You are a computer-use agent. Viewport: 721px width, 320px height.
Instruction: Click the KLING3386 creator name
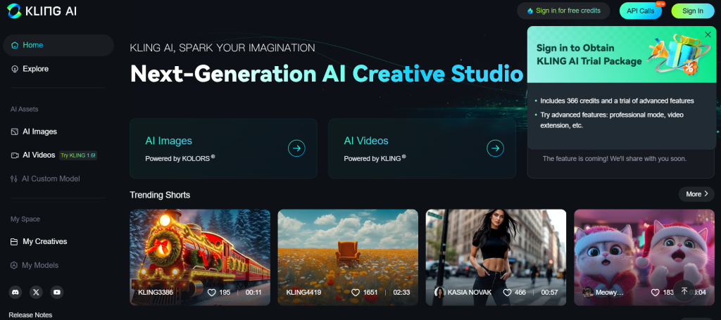(x=156, y=293)
